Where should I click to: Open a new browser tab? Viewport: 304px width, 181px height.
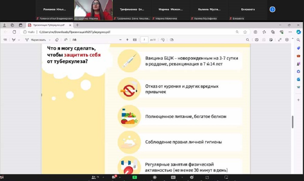[77, 25]
